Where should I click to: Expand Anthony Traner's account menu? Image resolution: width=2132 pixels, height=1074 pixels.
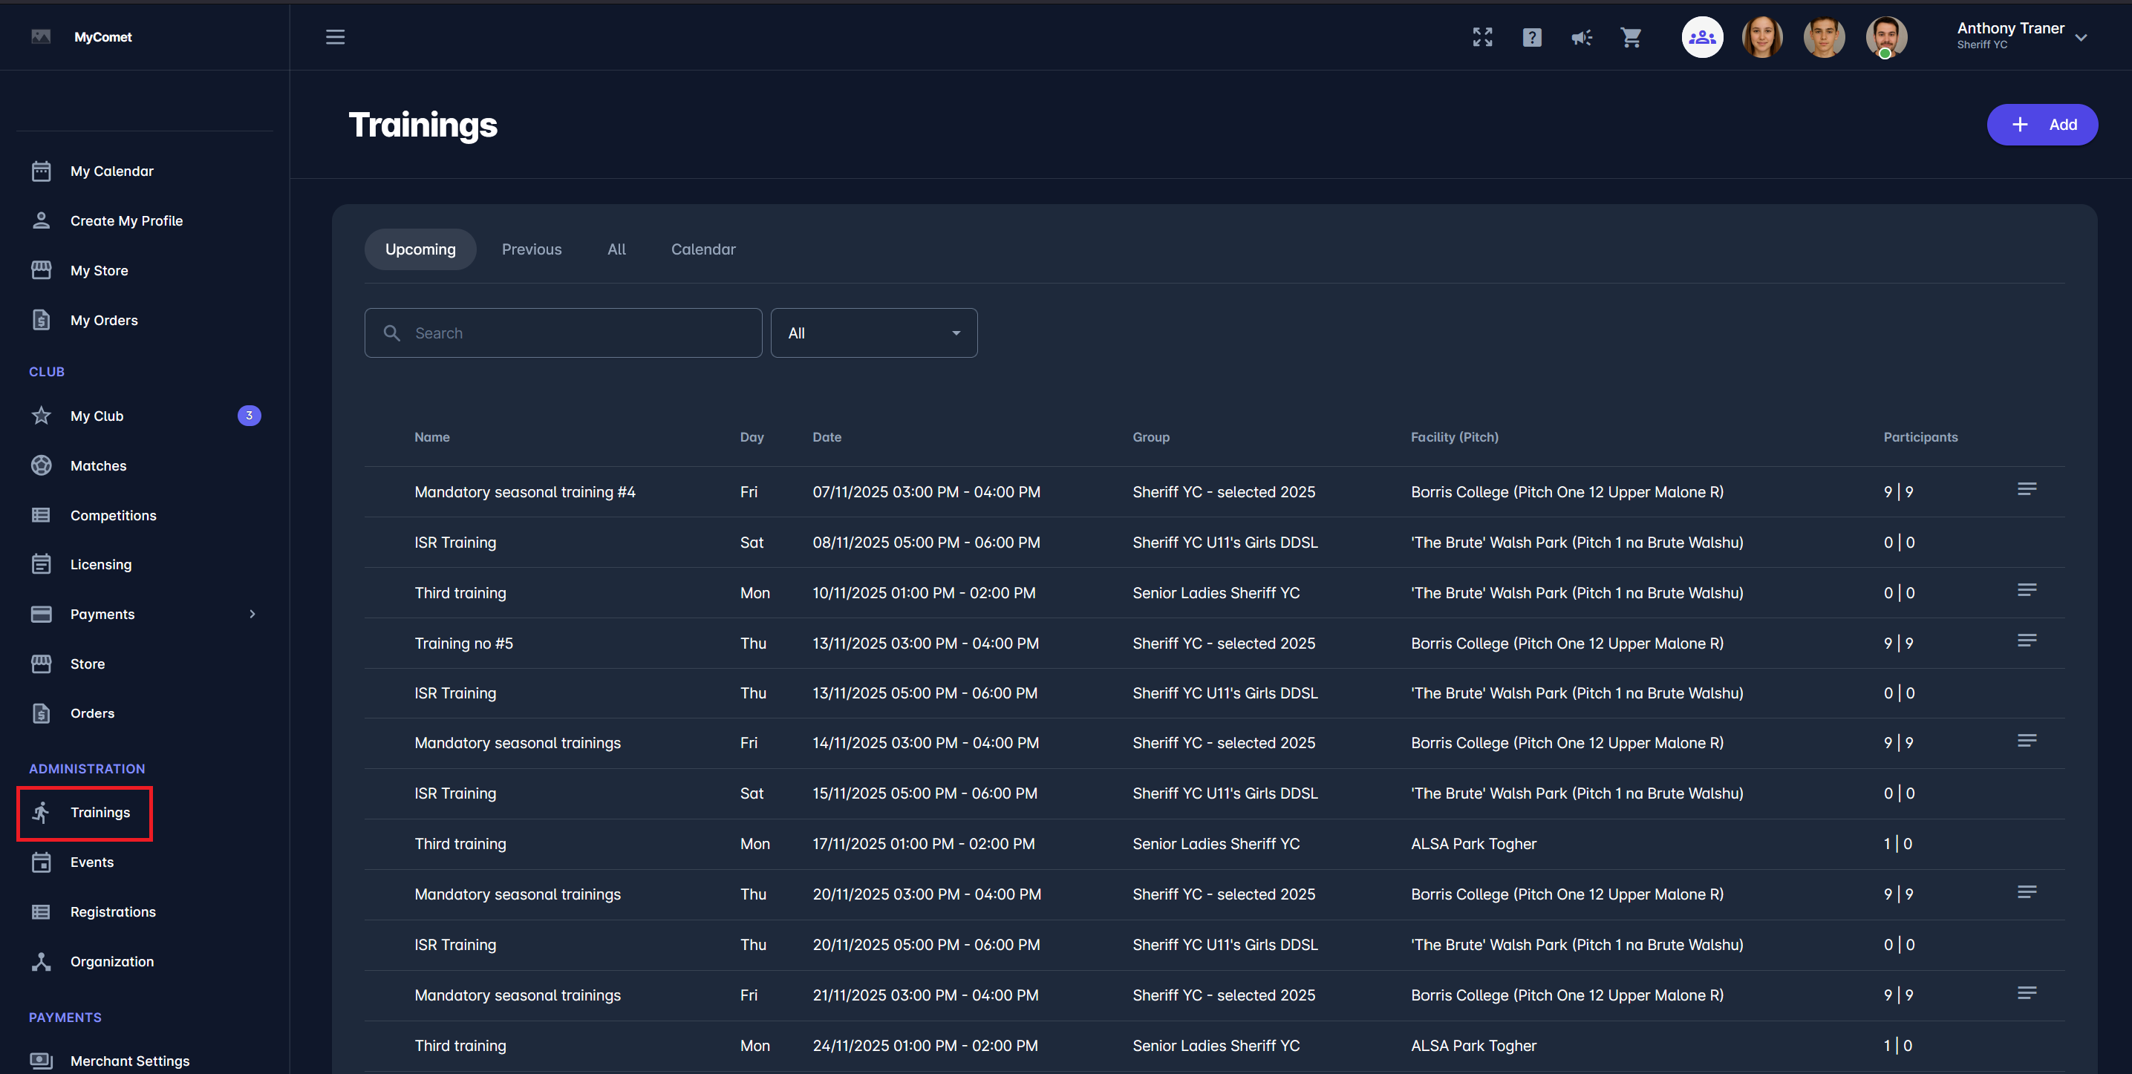tap(2082, 36)
